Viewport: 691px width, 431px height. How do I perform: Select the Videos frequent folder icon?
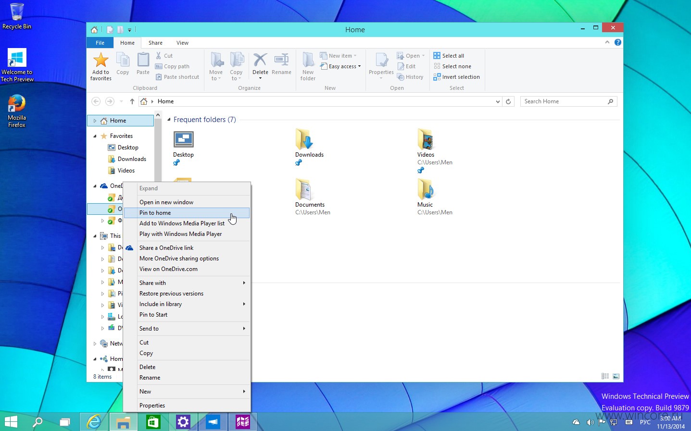pos(426,139)
